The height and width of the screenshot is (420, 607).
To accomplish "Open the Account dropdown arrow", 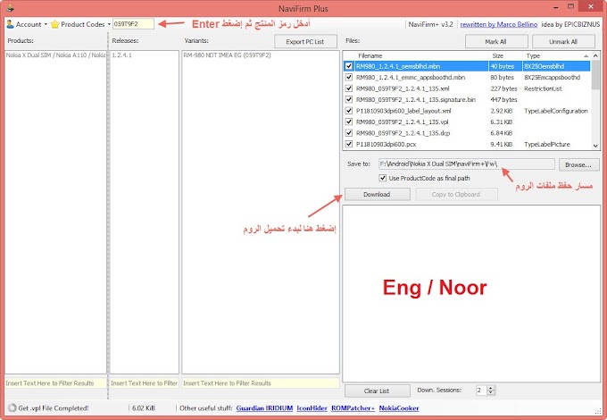I will pyautogui.click(x=46, y=24).
